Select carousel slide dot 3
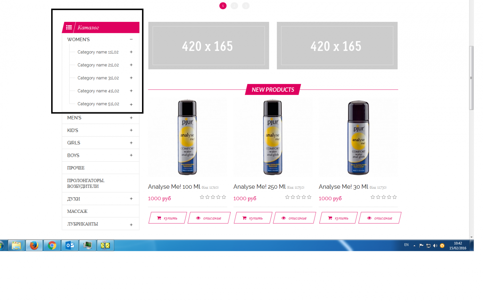The image size is (483, 302). [246, 6]
